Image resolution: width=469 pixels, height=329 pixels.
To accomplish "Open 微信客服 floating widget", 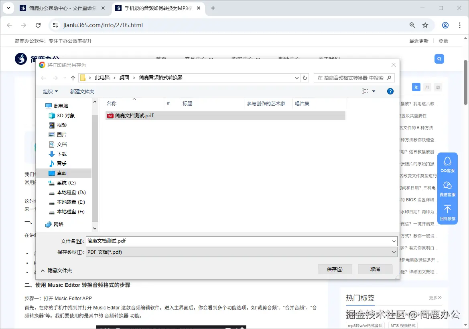I will click(447, 189).
